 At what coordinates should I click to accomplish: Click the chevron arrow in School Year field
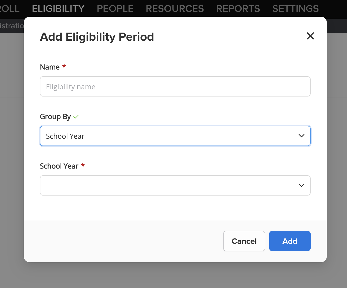click(x=301, y=185)
